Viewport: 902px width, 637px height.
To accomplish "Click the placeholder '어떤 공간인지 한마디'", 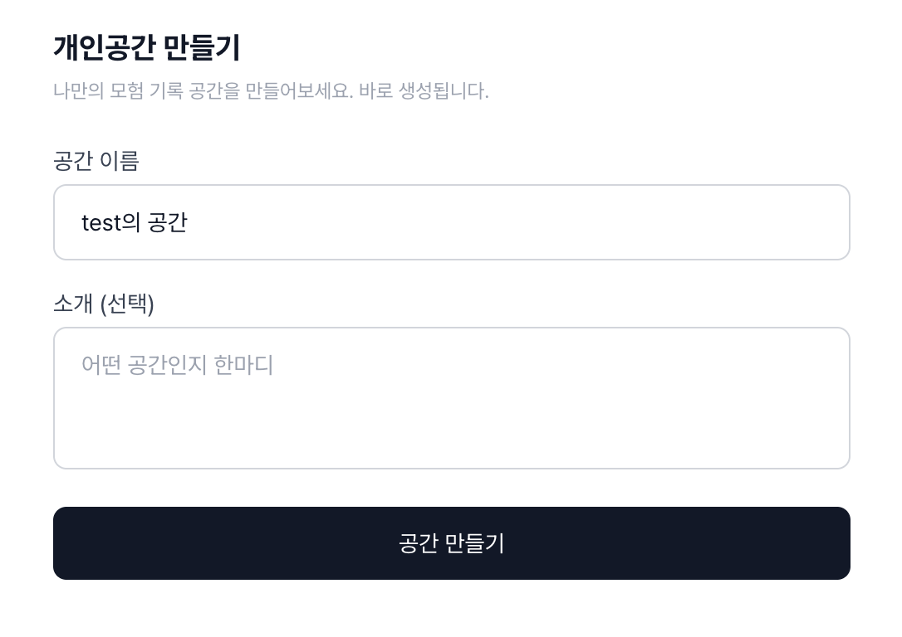I will click(x=177, y=365).
